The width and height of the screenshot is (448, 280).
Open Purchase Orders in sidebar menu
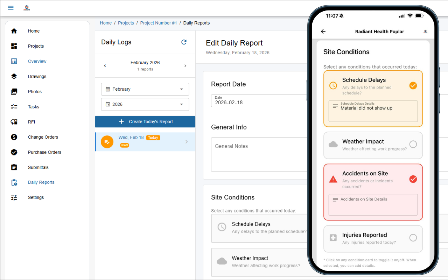pyautogui.click(x=44, y=152)
